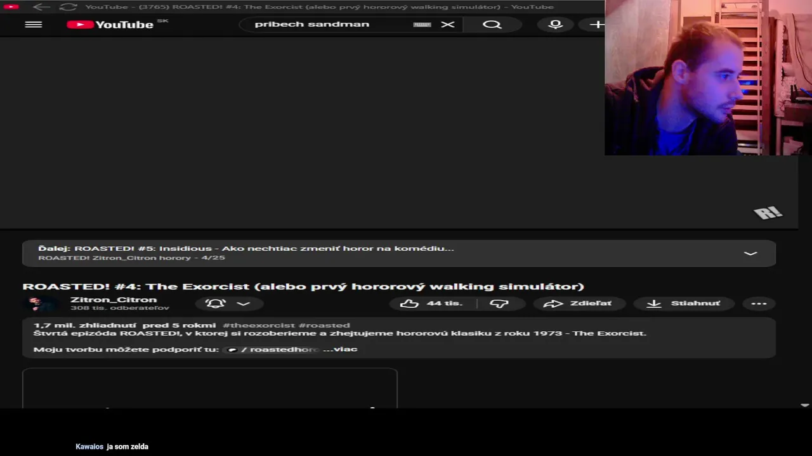Screen dimensions: 812x456
Task: Reload the page with refresh icon
Action: [68, 7]
